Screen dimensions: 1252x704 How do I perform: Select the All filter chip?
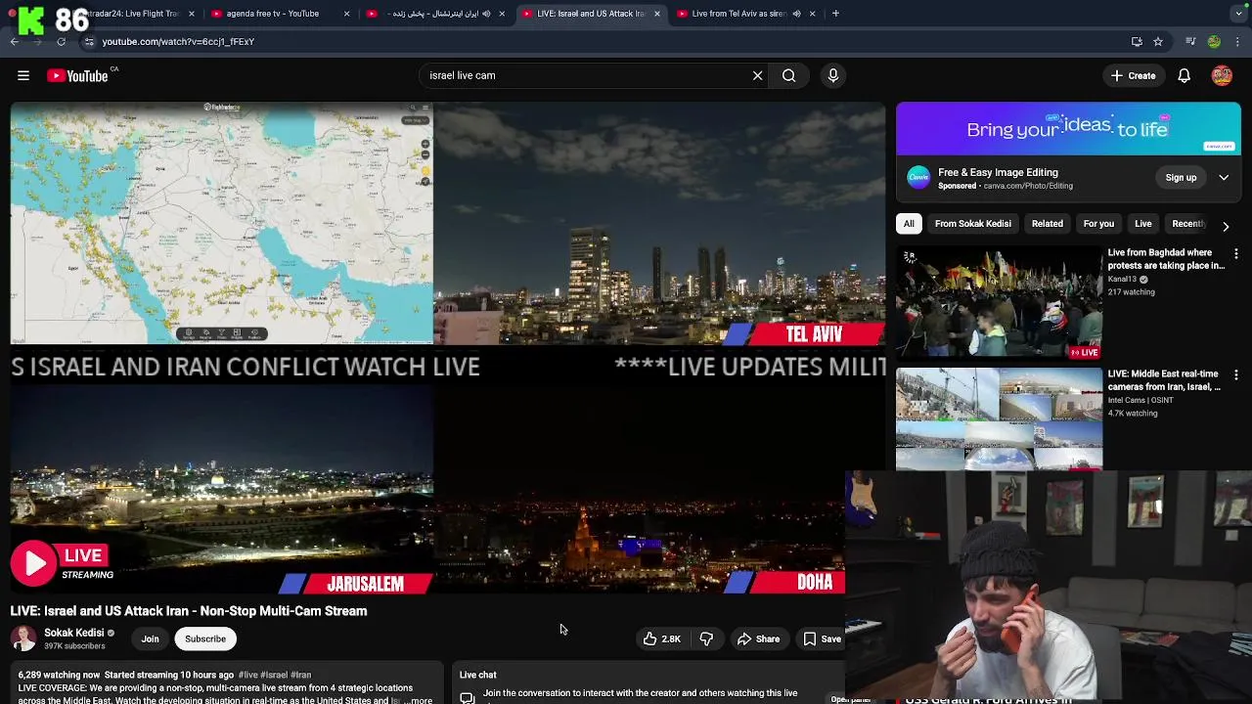pyautogui.click(x=909, y=224)
